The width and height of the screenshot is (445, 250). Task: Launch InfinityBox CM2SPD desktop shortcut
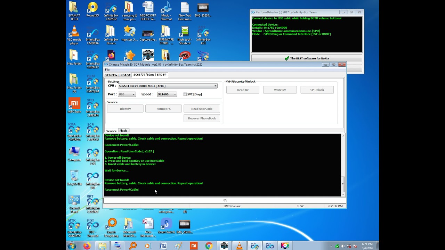[92, 107]
